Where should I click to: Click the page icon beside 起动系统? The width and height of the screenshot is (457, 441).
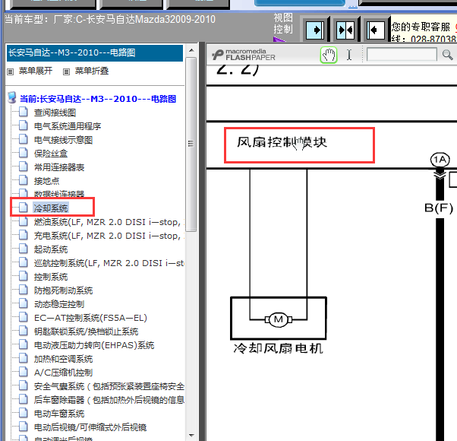coord(24,249)
